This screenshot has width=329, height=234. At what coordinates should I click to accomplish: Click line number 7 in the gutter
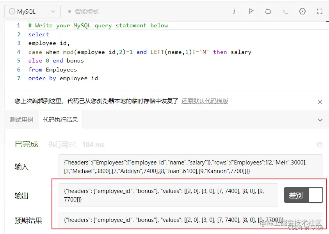19,78
